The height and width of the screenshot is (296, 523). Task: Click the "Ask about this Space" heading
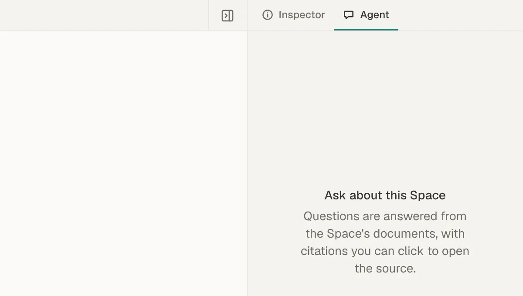[385, 195]
